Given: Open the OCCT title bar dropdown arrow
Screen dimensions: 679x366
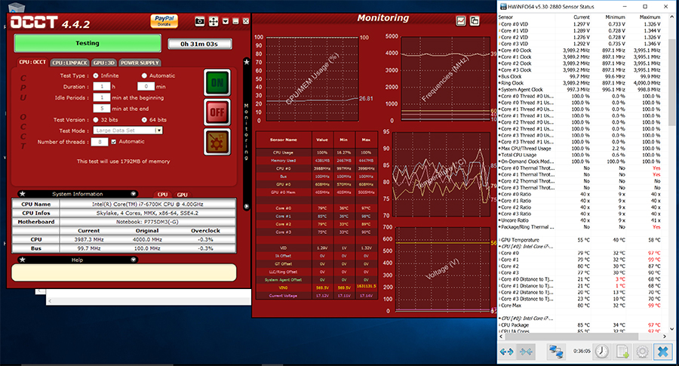Looking at the screenshot, I should pos(226,21).
